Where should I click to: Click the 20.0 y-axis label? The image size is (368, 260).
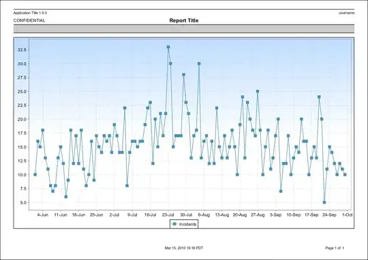tap(22, 119)
